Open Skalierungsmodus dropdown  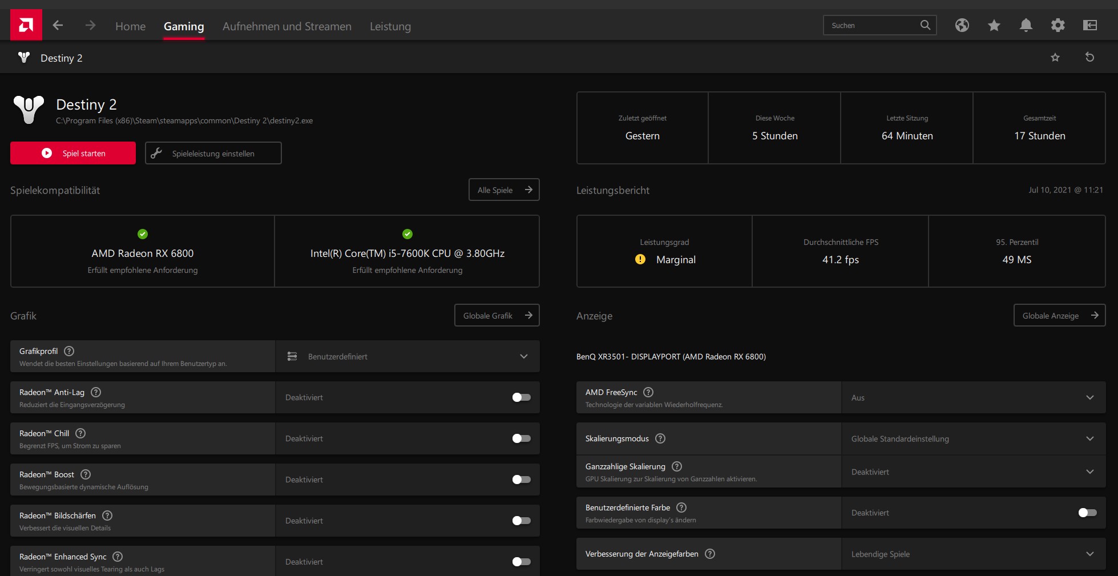(973, 438)
